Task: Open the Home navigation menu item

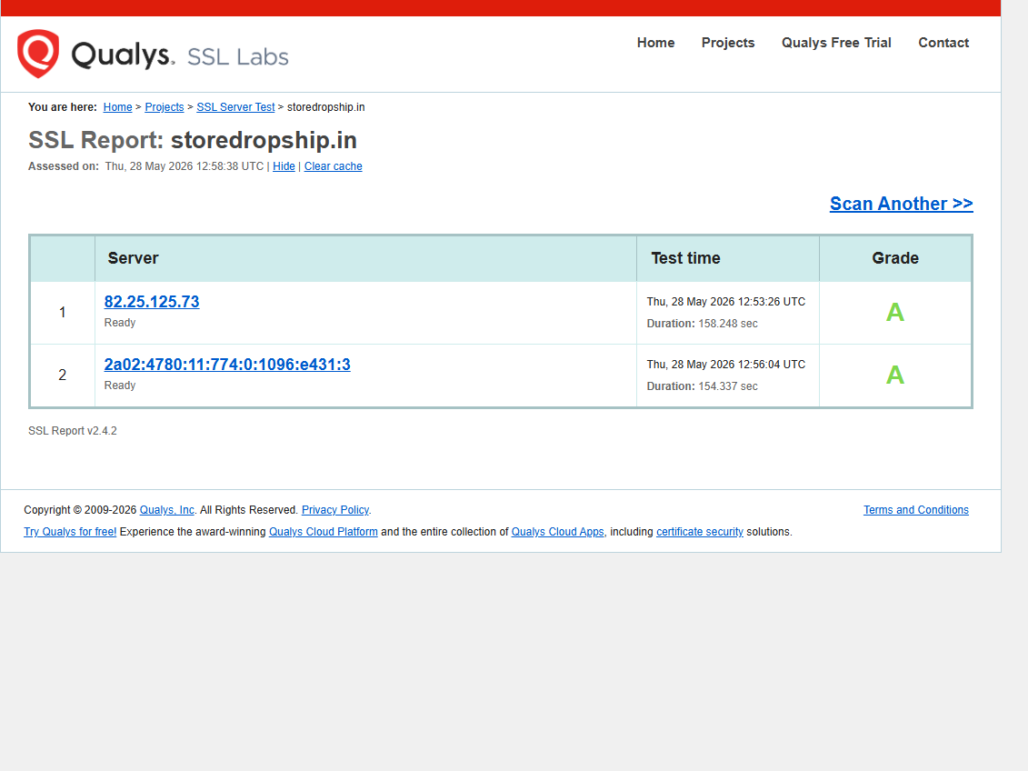Action: pyautogui.click(x=655, y=43)
